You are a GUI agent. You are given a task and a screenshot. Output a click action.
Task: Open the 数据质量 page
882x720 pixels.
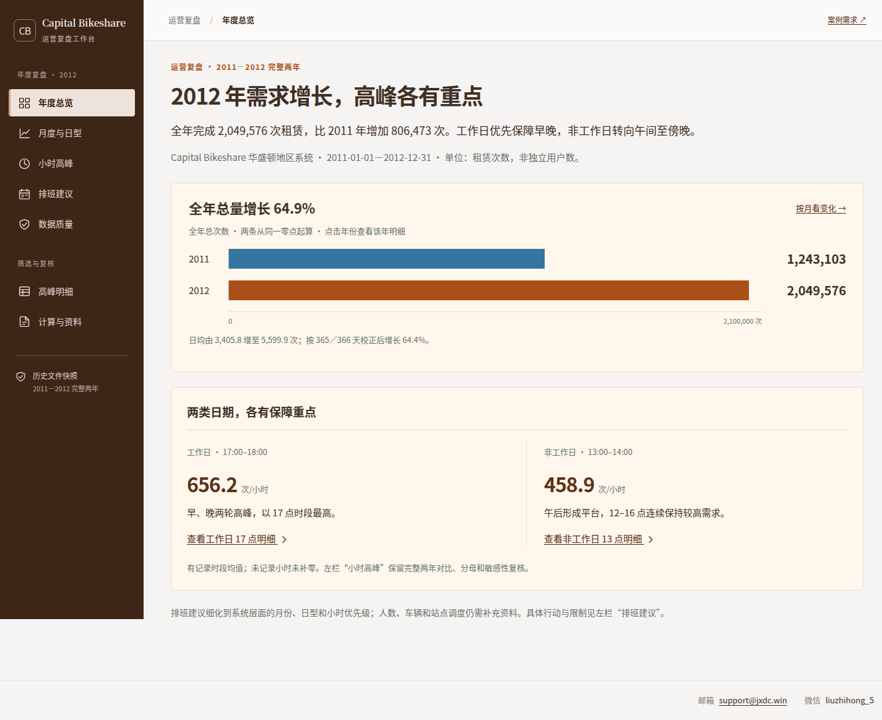coord(72,224)
